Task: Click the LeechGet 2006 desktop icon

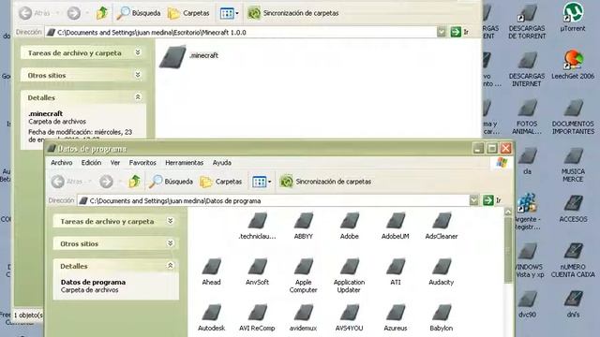Action: click(x=573, y=65)
